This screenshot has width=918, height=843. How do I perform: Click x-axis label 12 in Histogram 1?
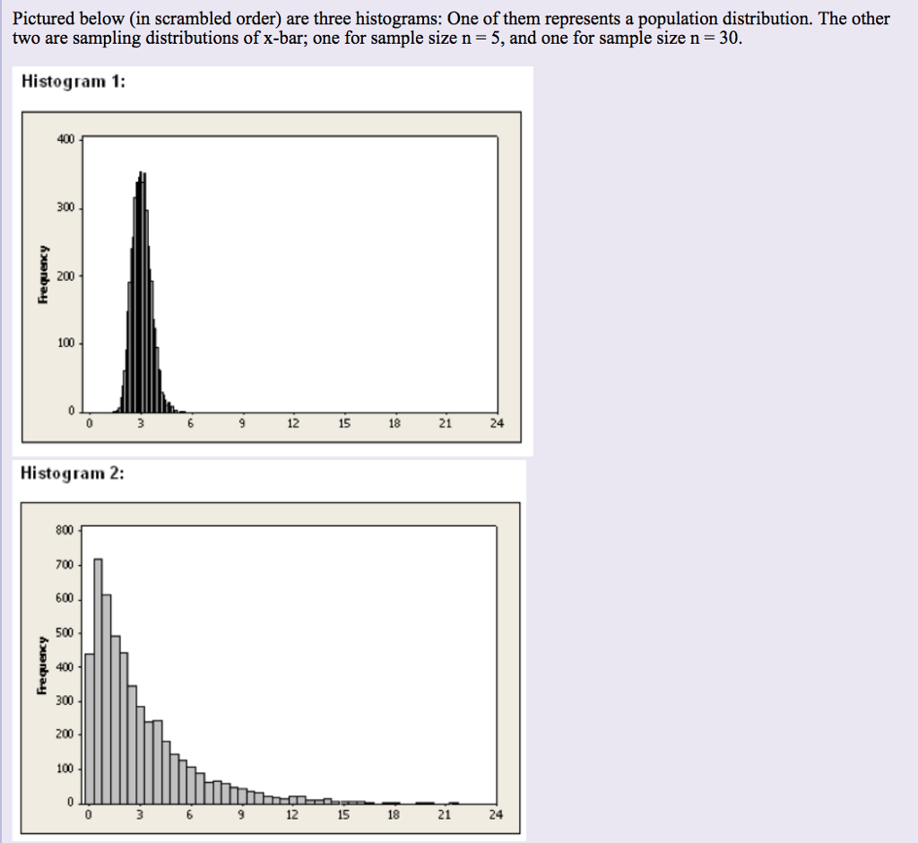point(293,423)
